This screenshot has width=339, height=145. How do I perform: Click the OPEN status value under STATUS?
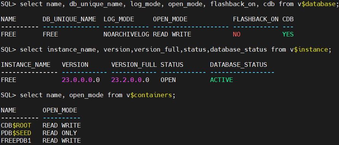coord(168,80)
